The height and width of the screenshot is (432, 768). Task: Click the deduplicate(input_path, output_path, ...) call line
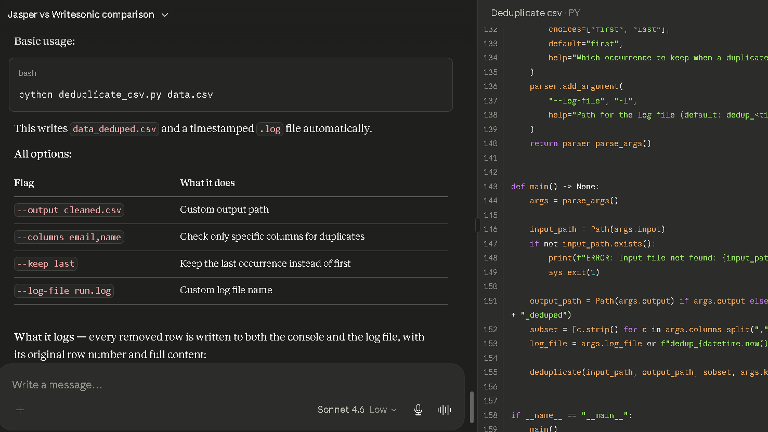648,372
